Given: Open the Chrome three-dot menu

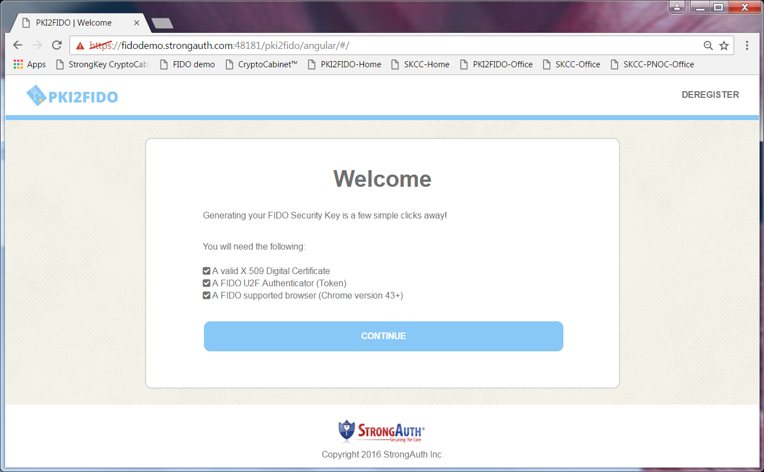Looking at the screenshot, I should (747, 45).
